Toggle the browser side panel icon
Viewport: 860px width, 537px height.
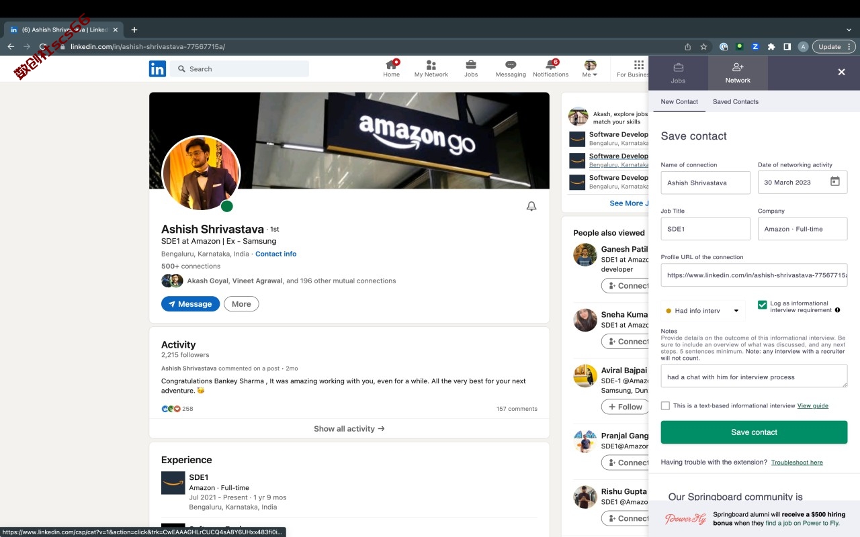tap(787, 46)
